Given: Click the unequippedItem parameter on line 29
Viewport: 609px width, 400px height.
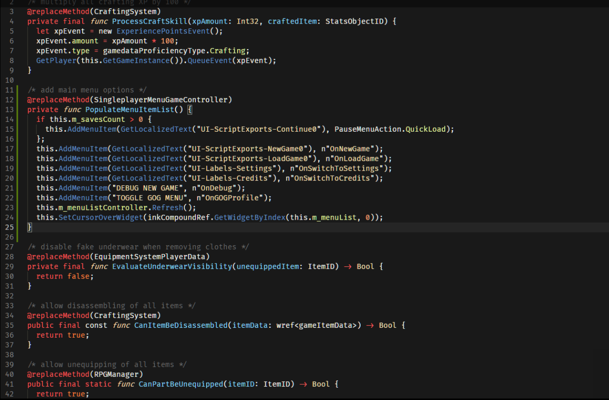Looking at the screenshot, I should pyautogui.click(x=268, y=267).
